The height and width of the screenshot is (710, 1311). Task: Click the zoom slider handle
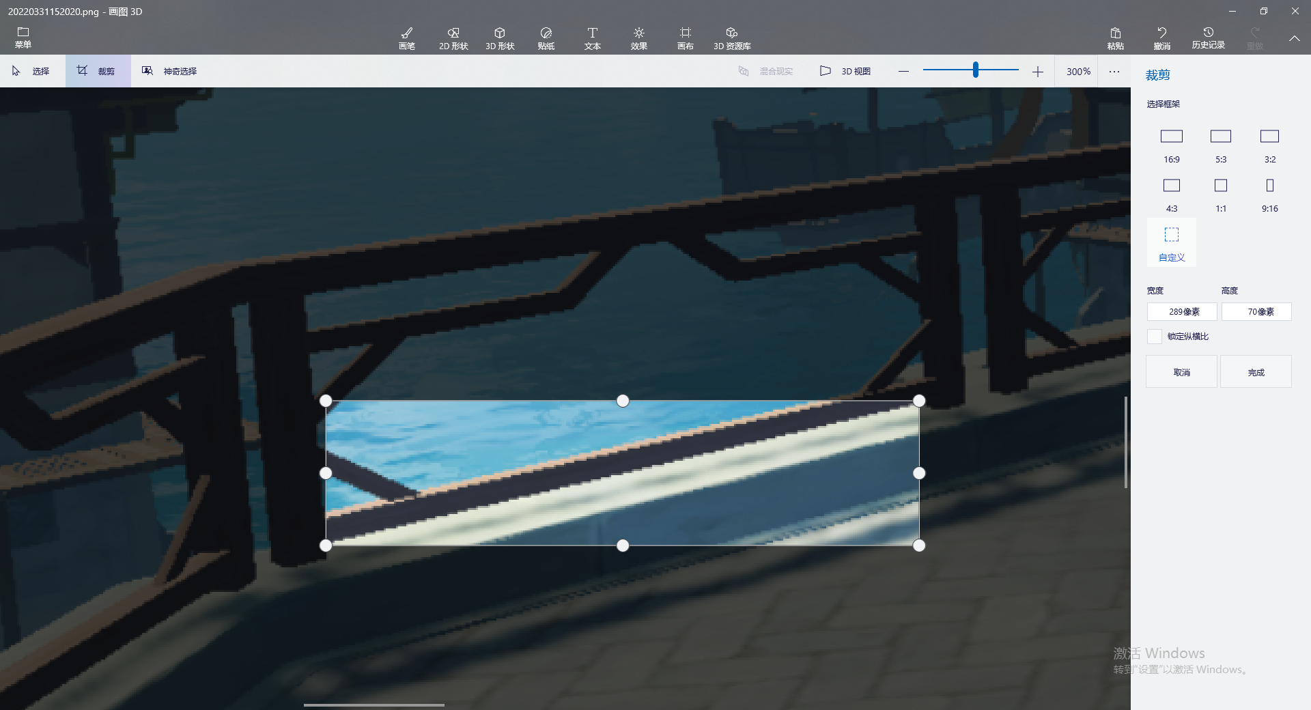976,70
